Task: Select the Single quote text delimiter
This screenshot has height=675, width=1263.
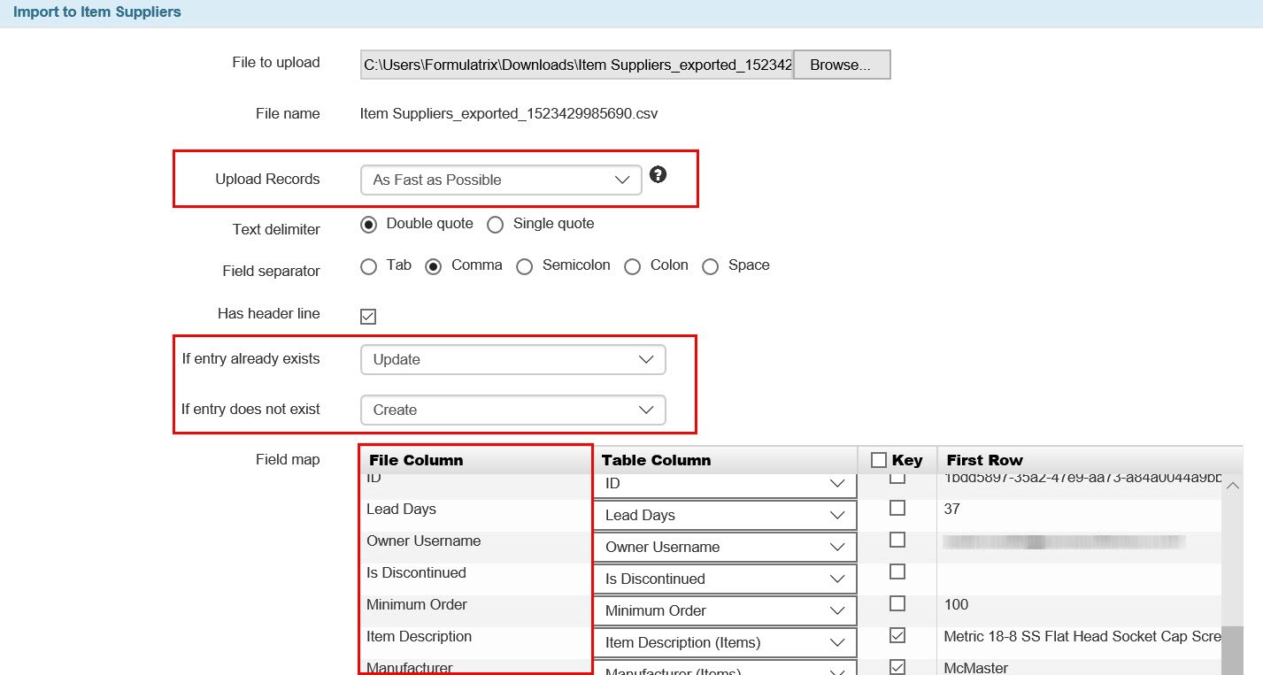Action: [496, 225]
